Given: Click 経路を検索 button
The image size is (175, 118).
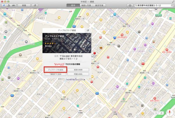Looking at the screenshot, I should (x=78, y=70).
